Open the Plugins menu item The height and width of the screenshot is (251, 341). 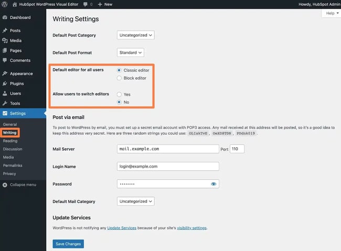tap(17, 83)
